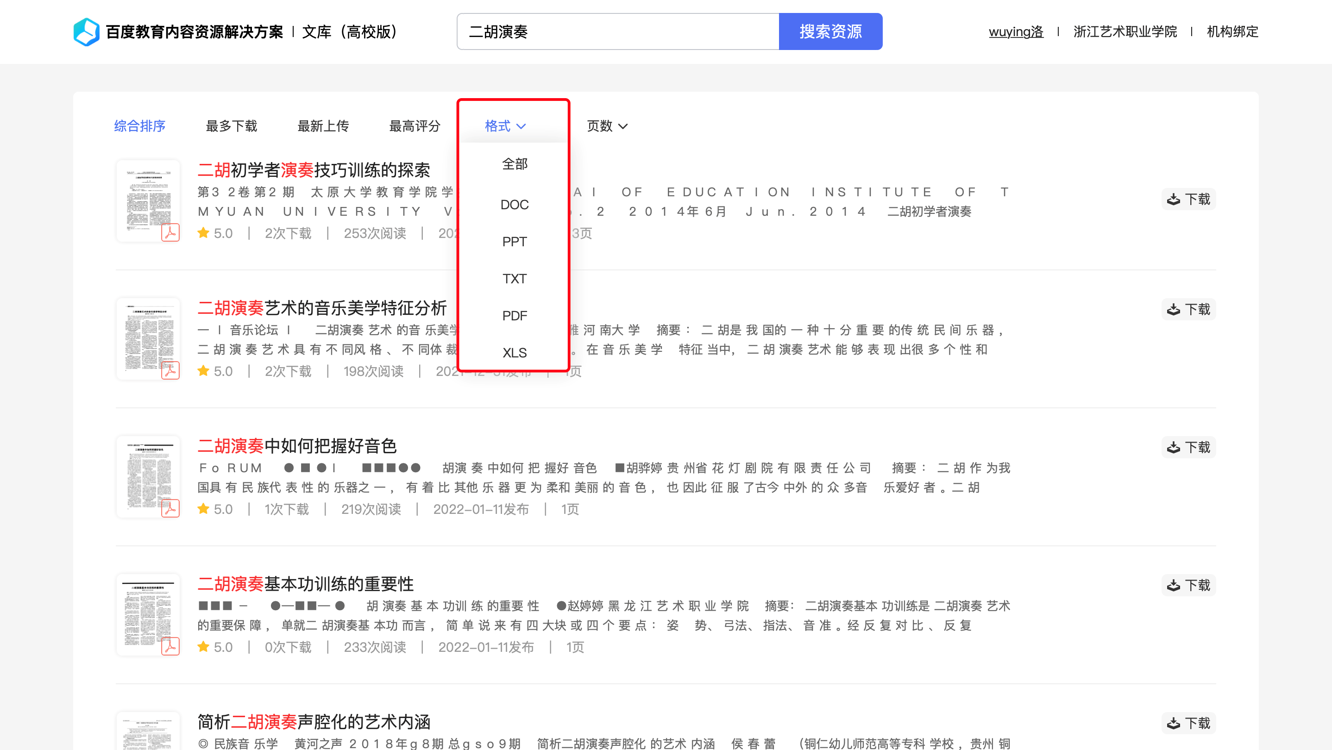Viewport: 1332px width, 750px height.
Task: Download 简析二胡演奏声腔化的艺术内涵 document
Action: (x=1188, y=723)
